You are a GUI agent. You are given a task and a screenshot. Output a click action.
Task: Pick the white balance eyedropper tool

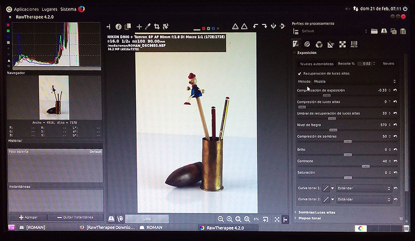[x=148, y=26]
